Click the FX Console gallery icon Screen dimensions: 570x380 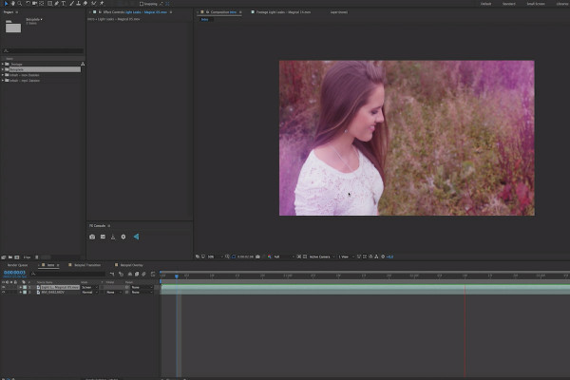pyautogui.click(x=103, y=237)
